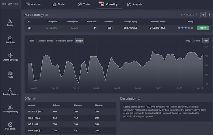Click the strategy ID 951
This screenshot has height=135, width=213.
click(x=29, y=28)
